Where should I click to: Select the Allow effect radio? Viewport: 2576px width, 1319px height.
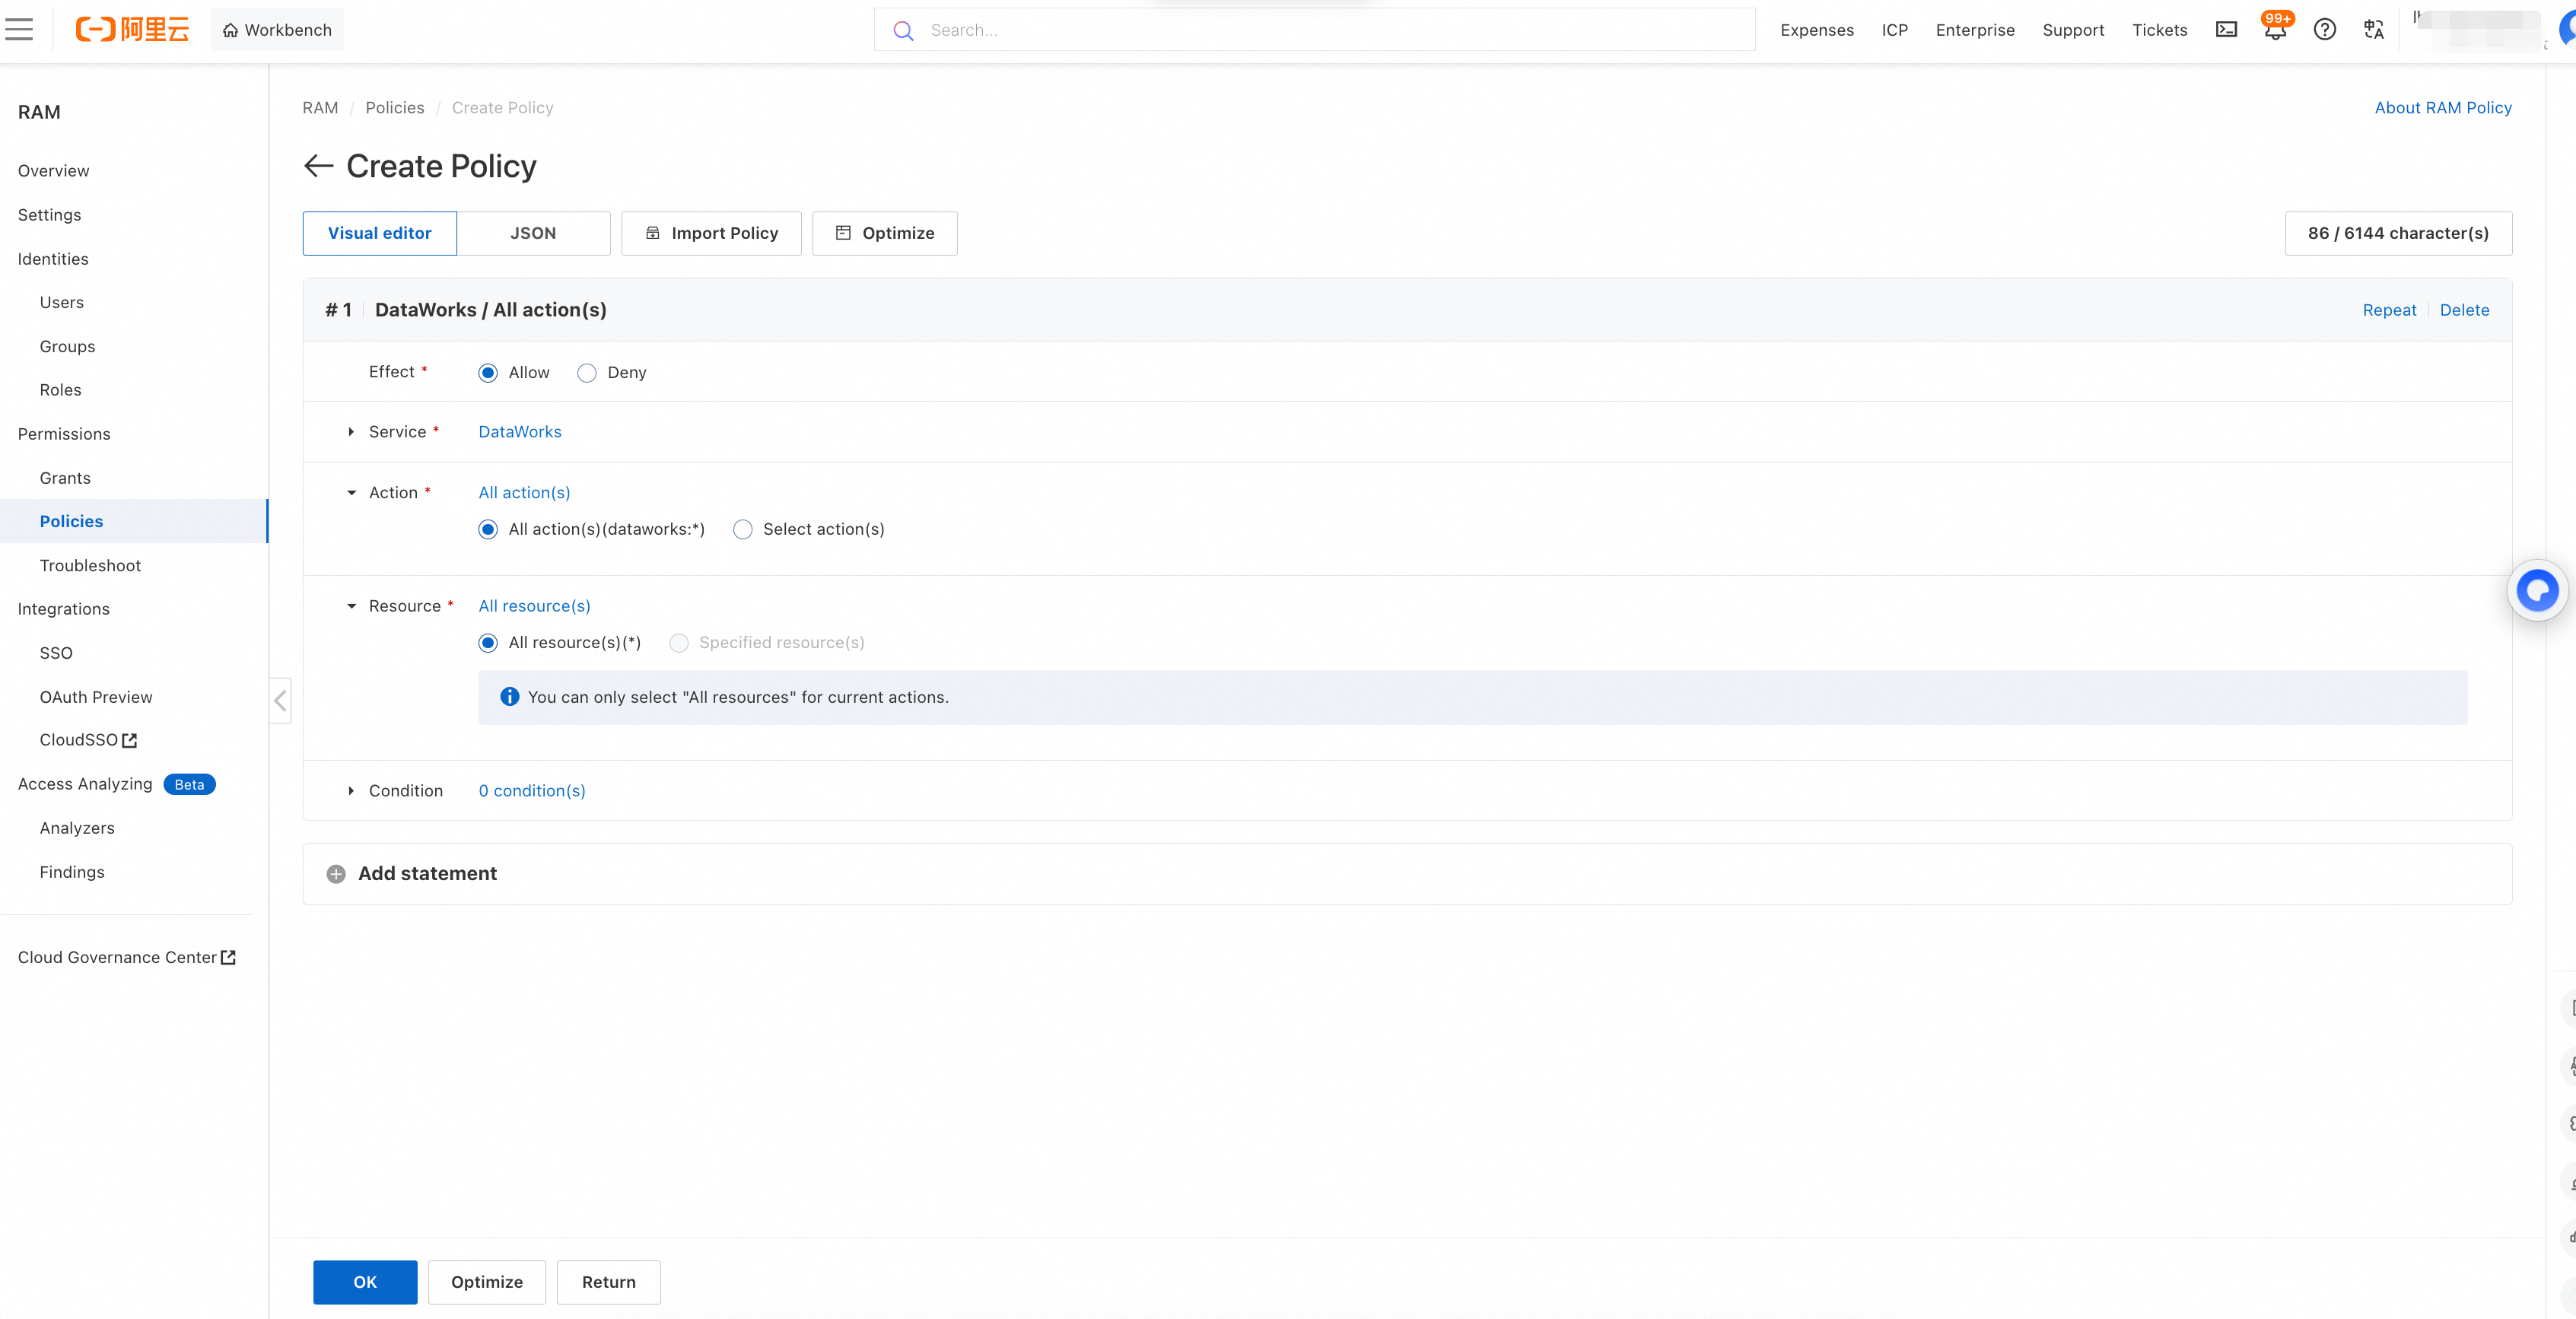click(488, 373)
